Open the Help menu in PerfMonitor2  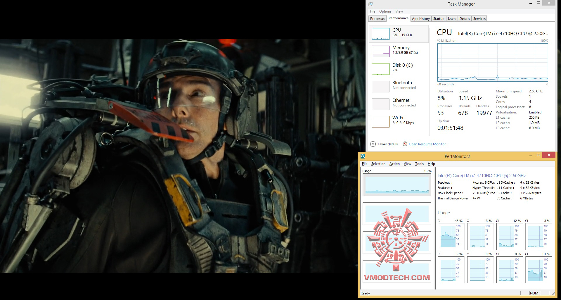[431, 164]
